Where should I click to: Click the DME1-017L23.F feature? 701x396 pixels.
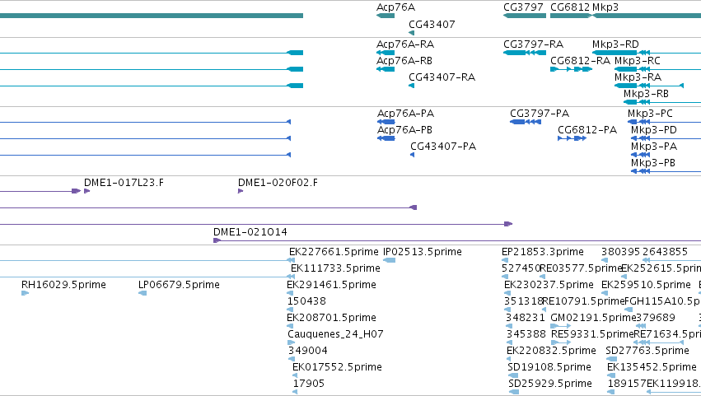[x=124, y=183]
